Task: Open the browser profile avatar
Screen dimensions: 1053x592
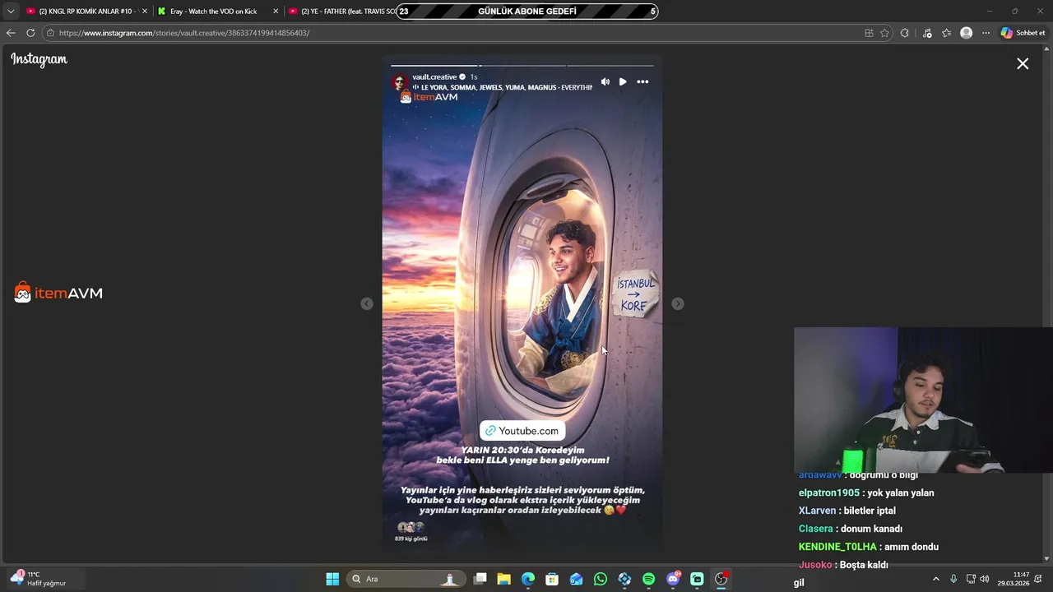Action: (967, 33)
